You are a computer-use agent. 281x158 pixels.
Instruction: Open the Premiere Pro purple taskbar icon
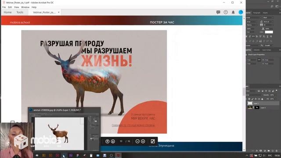click(x=71, y=155)
